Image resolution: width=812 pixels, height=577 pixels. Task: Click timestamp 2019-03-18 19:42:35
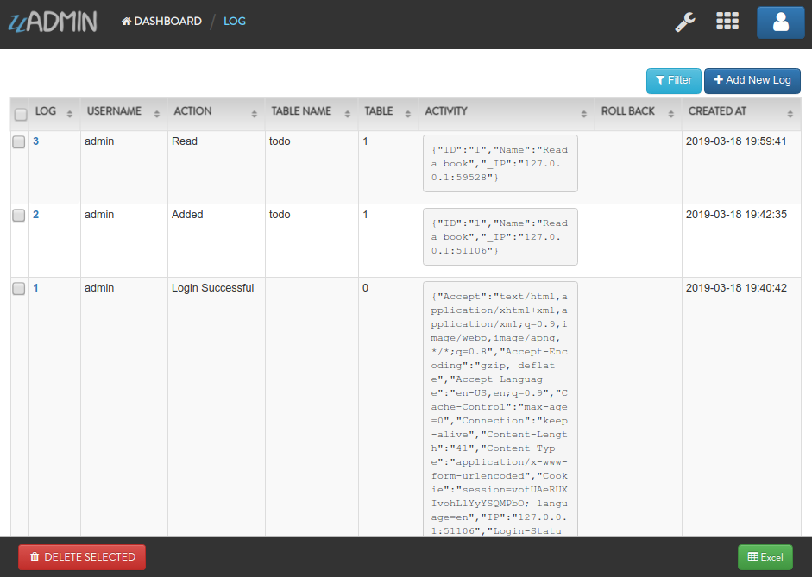(x=736, y=215)
